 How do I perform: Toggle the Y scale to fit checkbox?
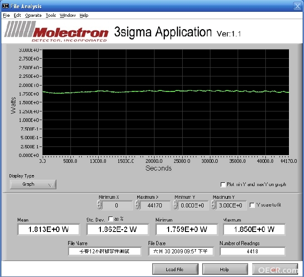click(x=252, y=205)
